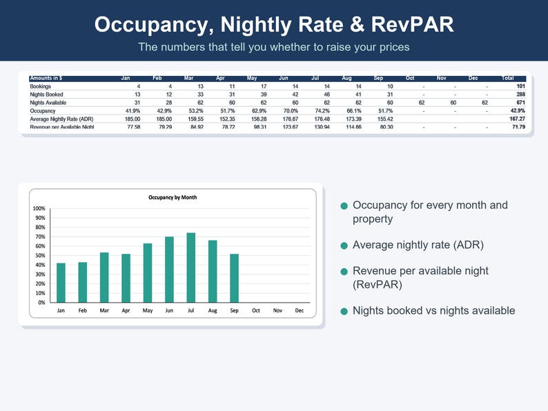The height and width of the screenshot is (411, 548).
Task: Select July RevPAR value '130.94'
Action: tap(322, 127)
